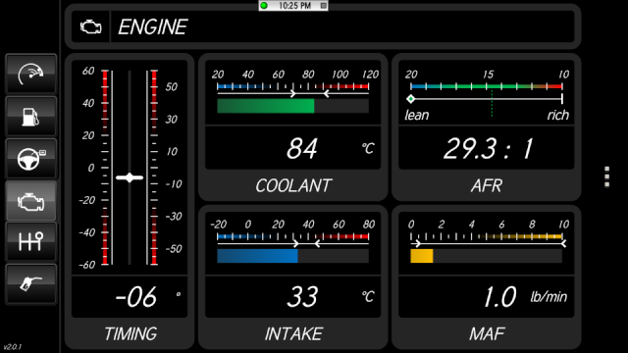The width and height of the screenshot is (628, 353).
Task: Click the timing vertical slider marker
Action: 130,177
